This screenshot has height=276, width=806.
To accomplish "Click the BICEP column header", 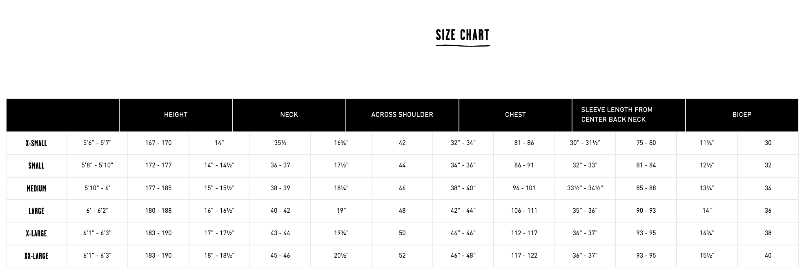I will pyautogui.click(x=742, y=115).
